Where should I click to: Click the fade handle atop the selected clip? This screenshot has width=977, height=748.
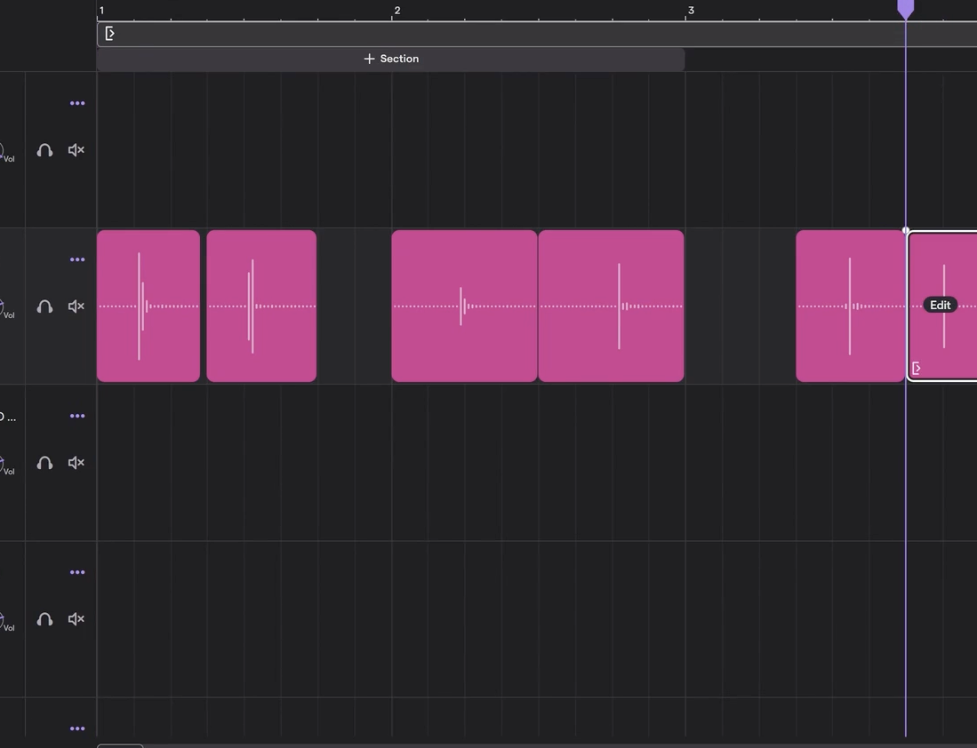(905, 230)
